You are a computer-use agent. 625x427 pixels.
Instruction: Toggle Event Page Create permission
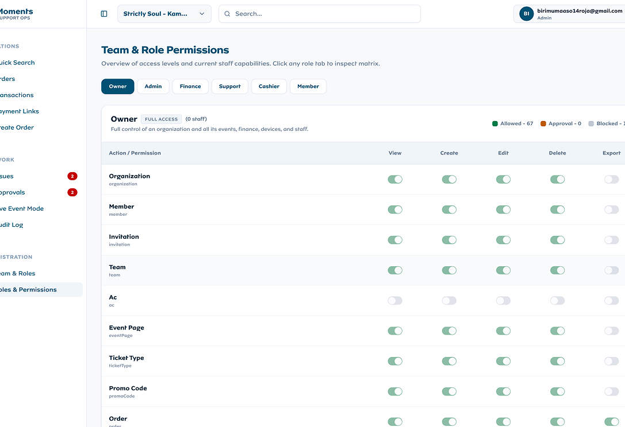[449, 331]
